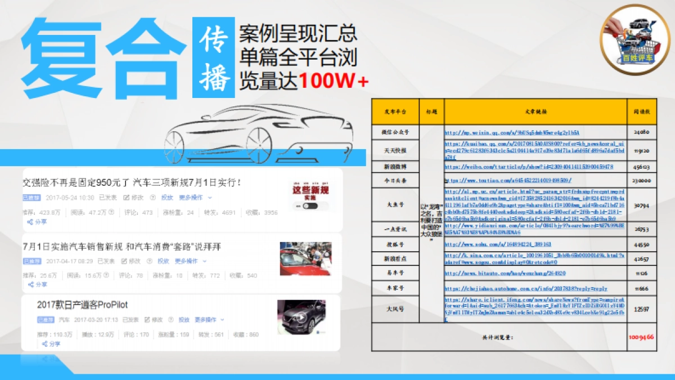
Task: Click the 投放 button on the first article
Action: 167,198
